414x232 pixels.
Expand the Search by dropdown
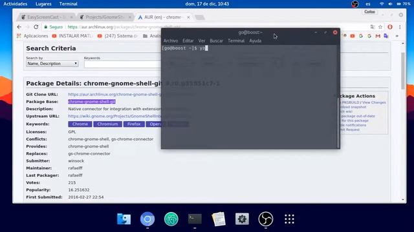[x=52, y=64]
